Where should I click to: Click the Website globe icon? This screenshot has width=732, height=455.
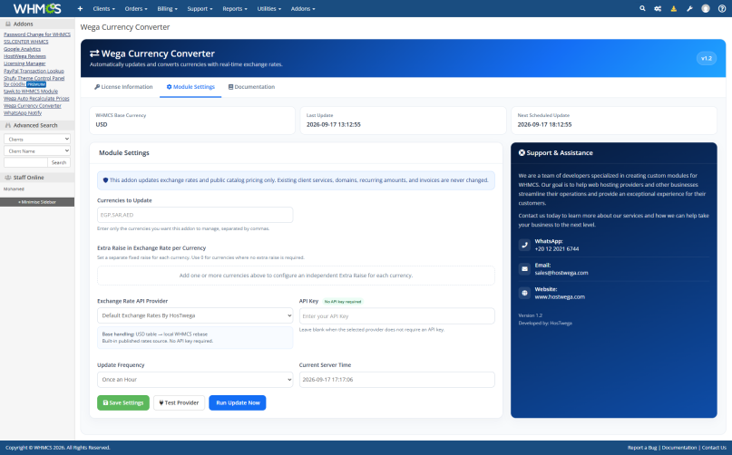[x=524, y=293]
